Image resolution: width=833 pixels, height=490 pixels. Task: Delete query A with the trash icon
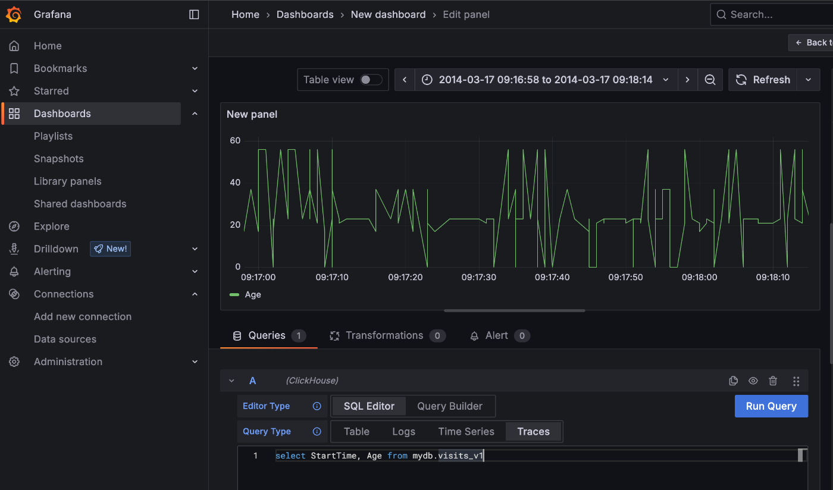773,381
